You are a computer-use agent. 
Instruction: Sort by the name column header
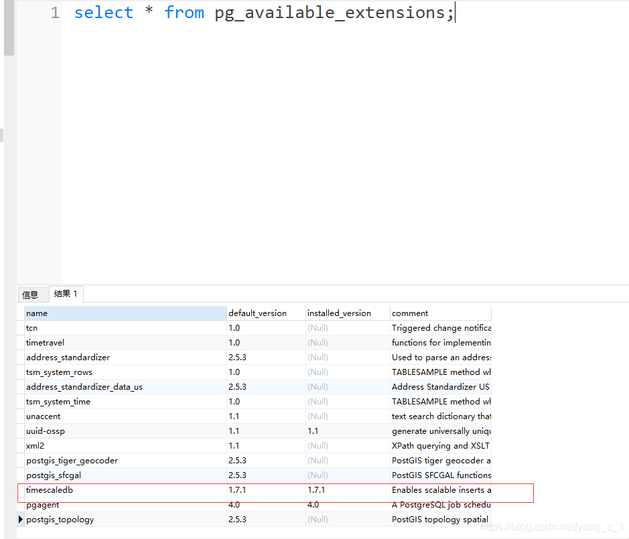pyautogui.click(x=125, y=313)
